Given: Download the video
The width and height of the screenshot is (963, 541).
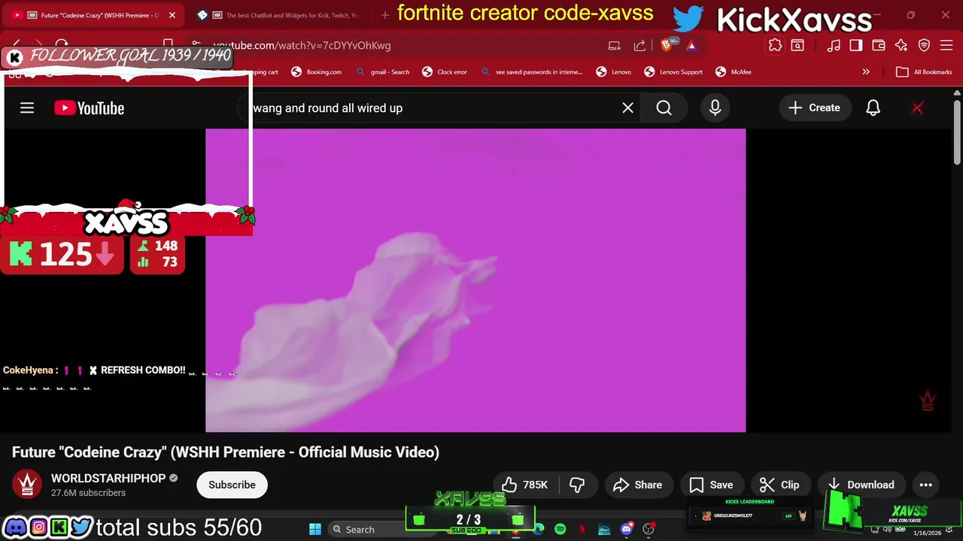Looking at the screenshot, I should point(861,485).
